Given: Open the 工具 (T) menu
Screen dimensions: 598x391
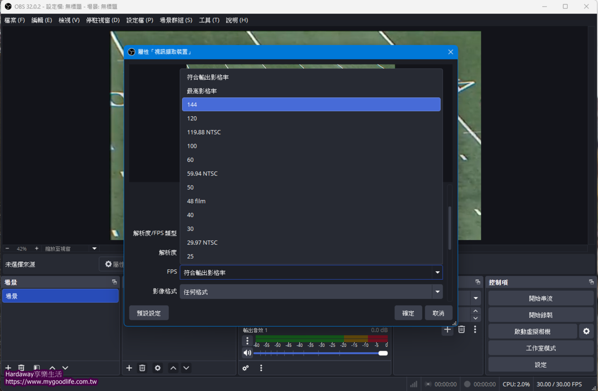Looking at the screenshot, I should click(x=209, y=20).
